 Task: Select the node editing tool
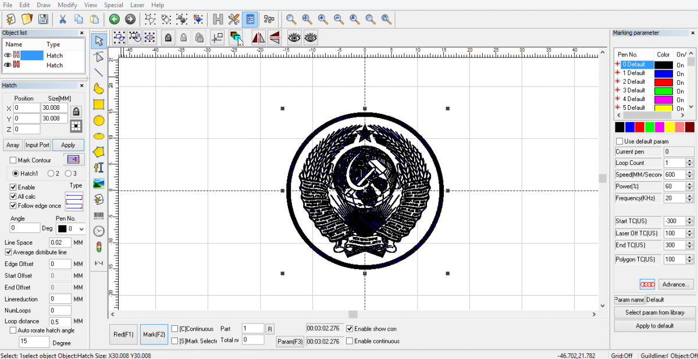tap(99, 57)
